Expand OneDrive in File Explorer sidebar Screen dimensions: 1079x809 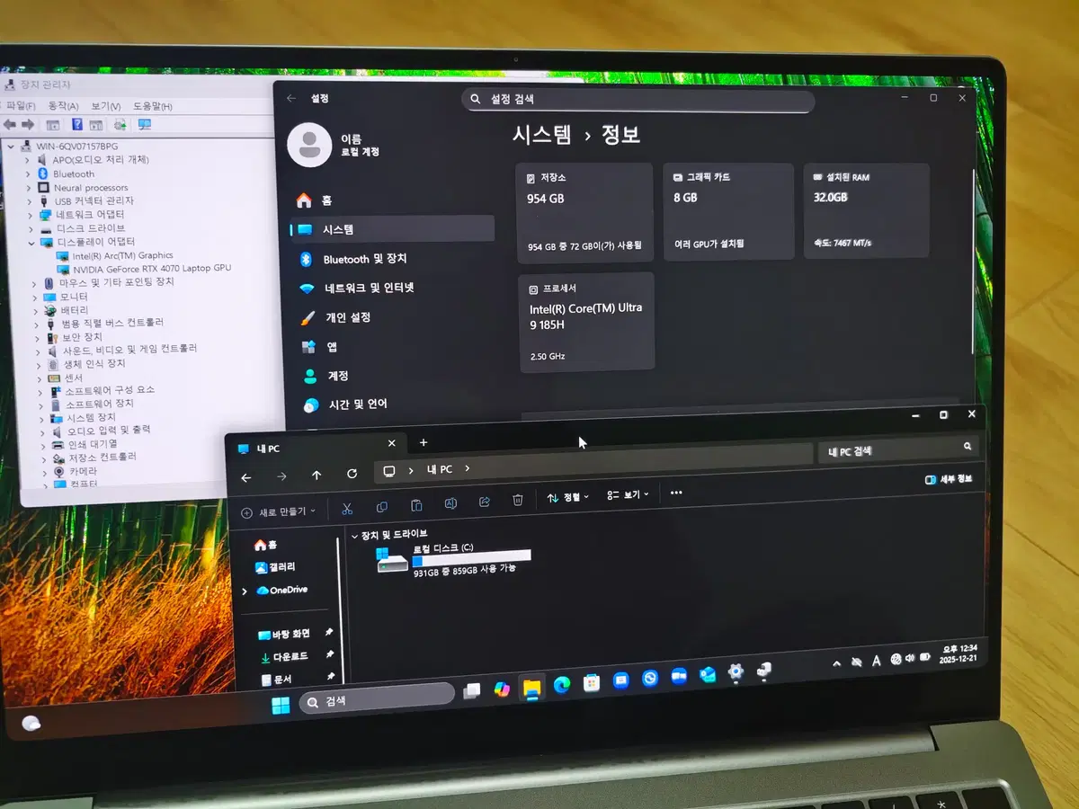tap(244, 591)
